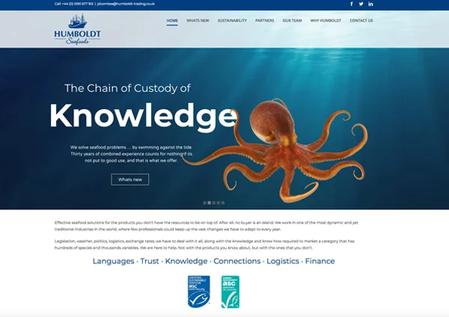Image resolution: width=449 pixels, height=317 pixels.
Task: Click the large Knowledge headline text
Action: 142,116
